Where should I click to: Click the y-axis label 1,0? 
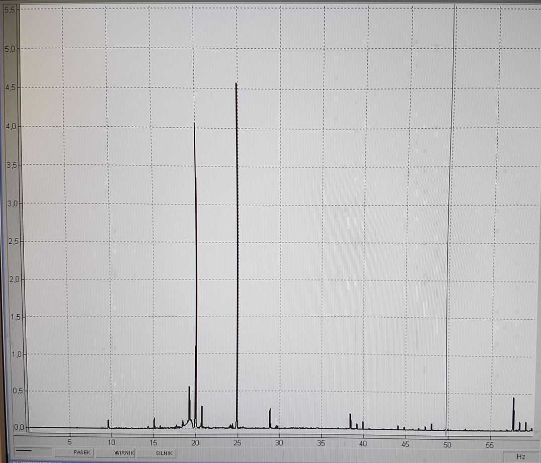[17, 354]
